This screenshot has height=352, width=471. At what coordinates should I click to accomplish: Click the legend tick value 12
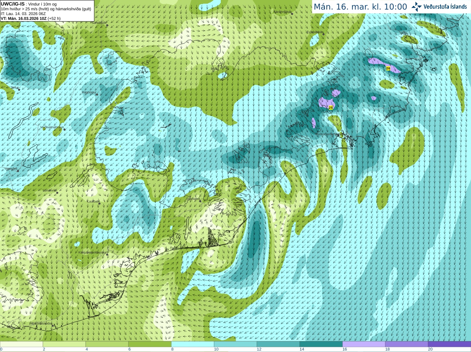[259, 349]
